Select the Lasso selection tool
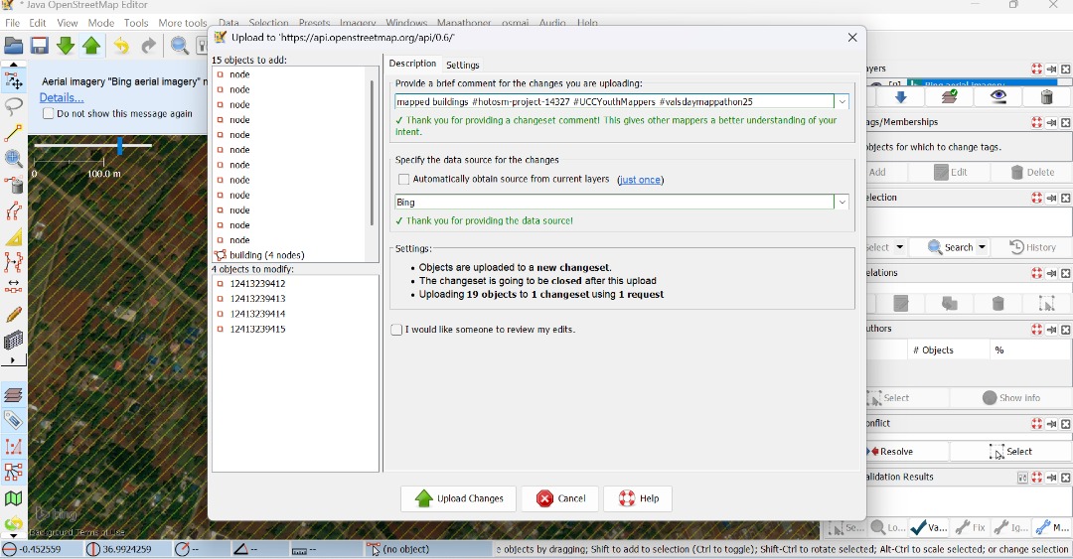Screen dimensions: 1073x559 tap(13, 106)
